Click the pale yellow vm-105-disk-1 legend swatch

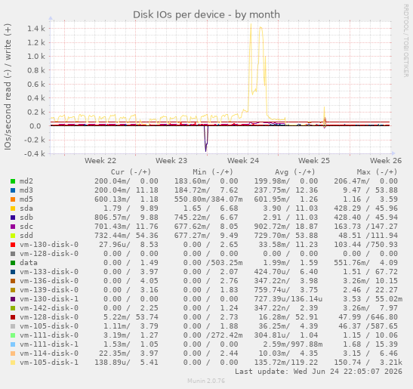[13, 363]
